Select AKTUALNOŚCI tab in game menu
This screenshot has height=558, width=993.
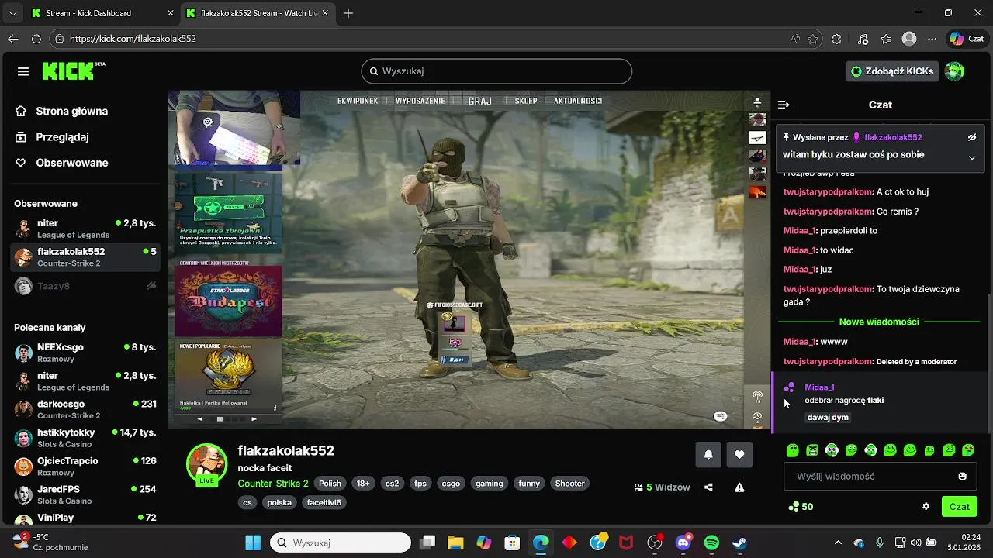[578, 101]
